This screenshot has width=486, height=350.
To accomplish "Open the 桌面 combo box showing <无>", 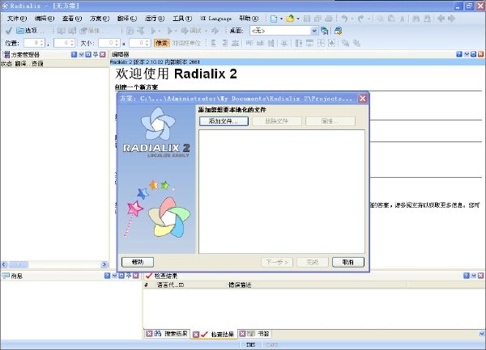I will [283, 31].
